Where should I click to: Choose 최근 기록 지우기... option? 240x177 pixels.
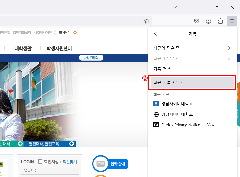coord(192,82)
